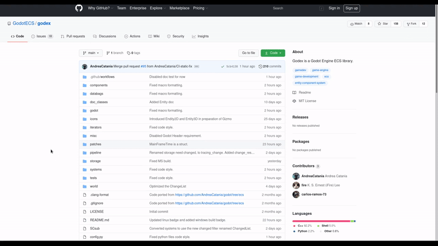Click the ecs topic tag

coord(326,77)
